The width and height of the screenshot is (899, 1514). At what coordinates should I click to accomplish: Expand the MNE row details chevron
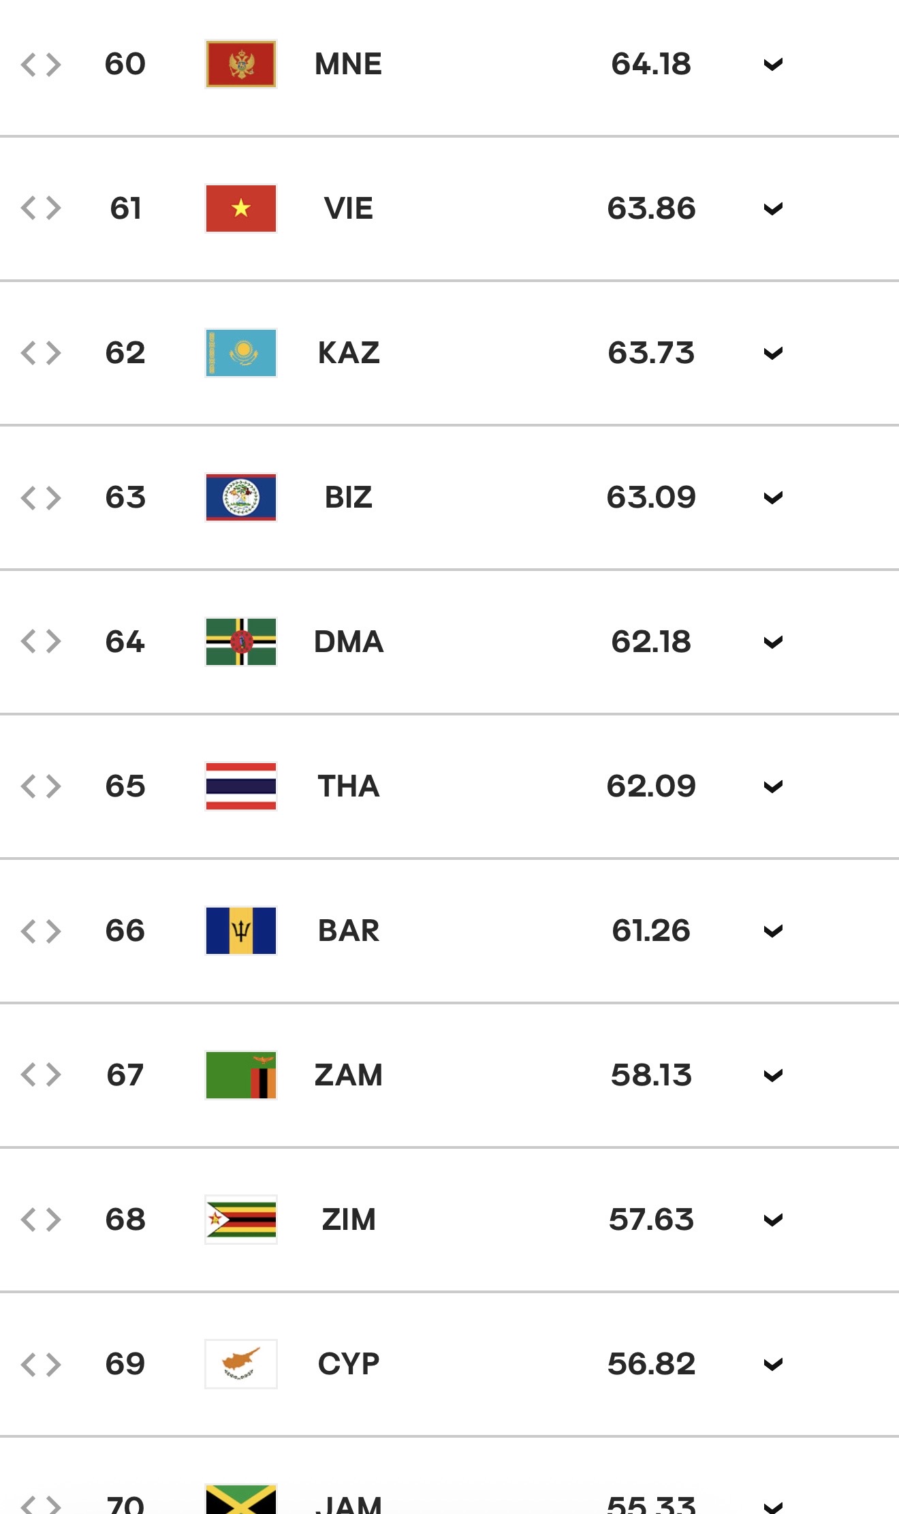[773, 65]
